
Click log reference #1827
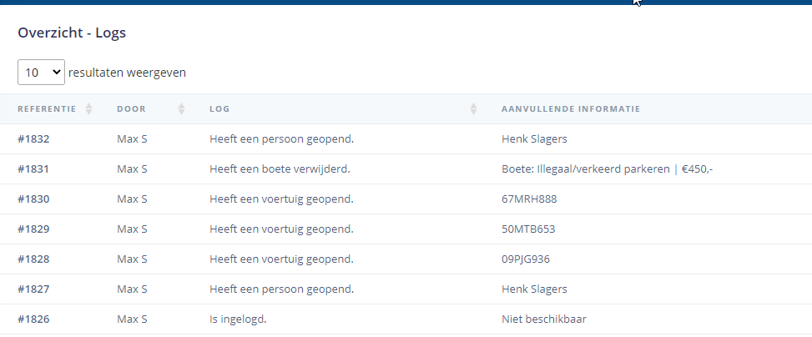click(33, 289)
